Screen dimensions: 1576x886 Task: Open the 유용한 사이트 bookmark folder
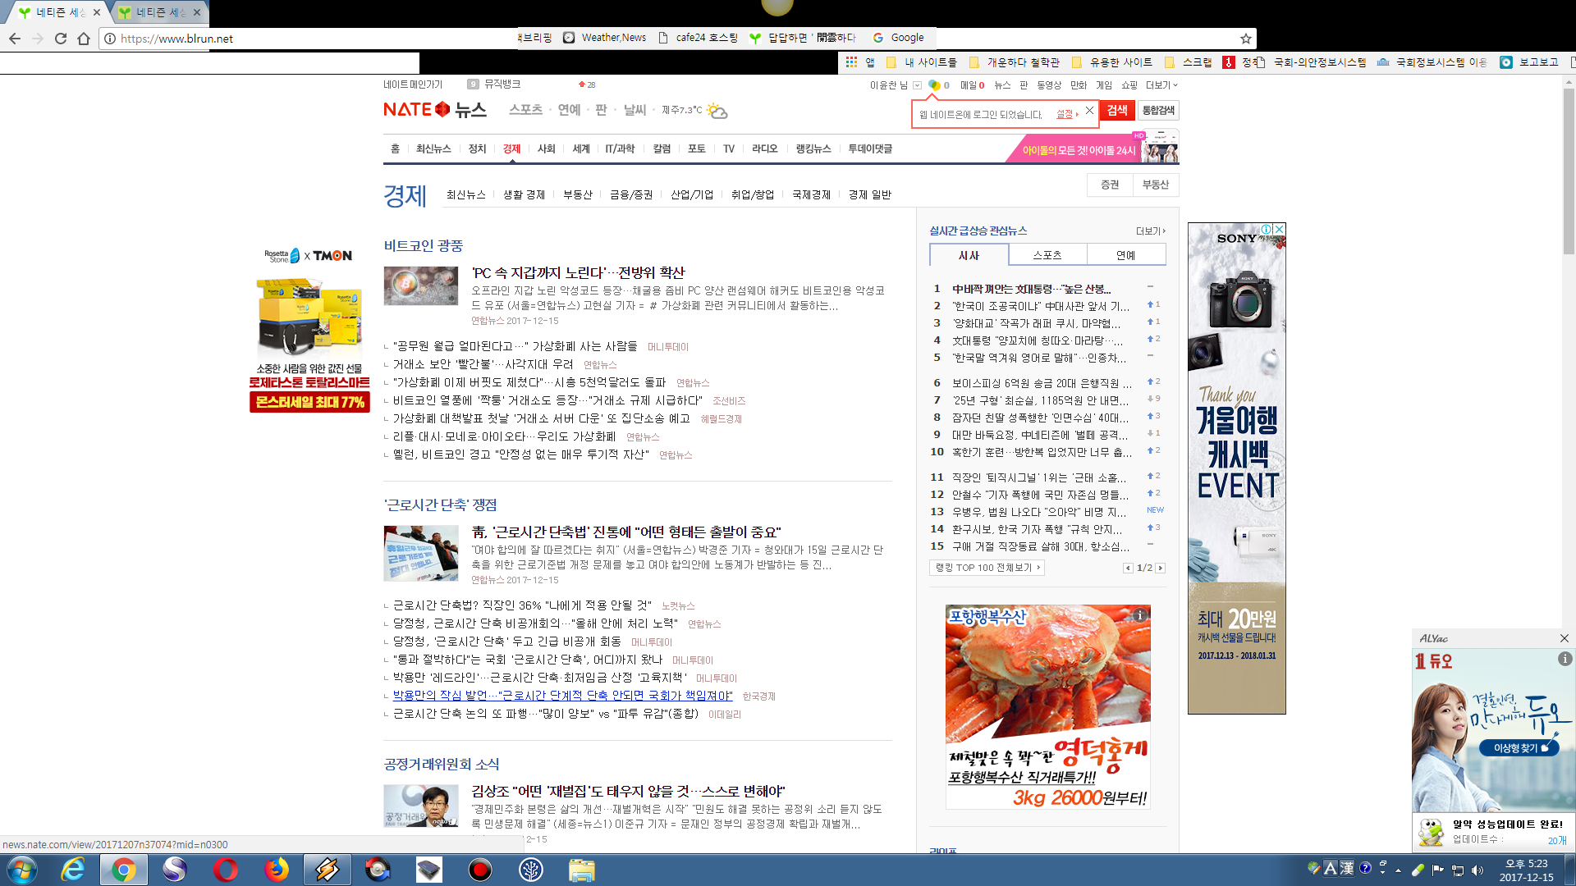(1111, 62)
